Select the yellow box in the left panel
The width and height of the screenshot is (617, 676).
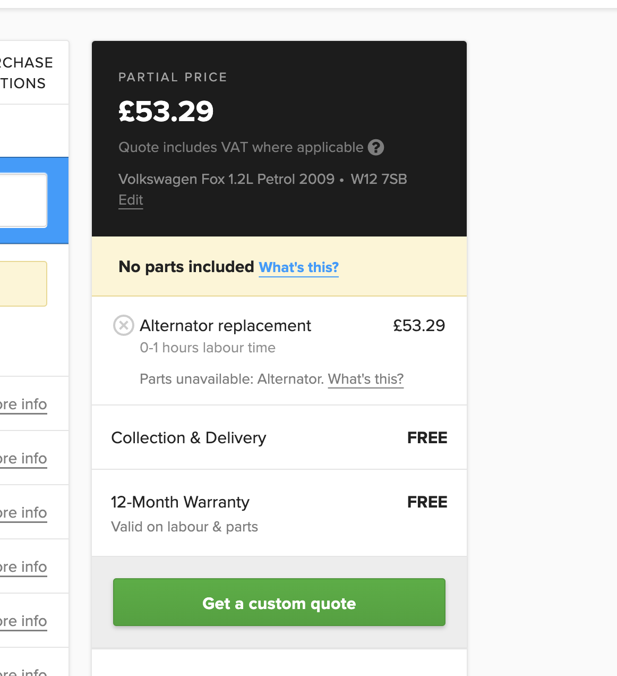23,284
